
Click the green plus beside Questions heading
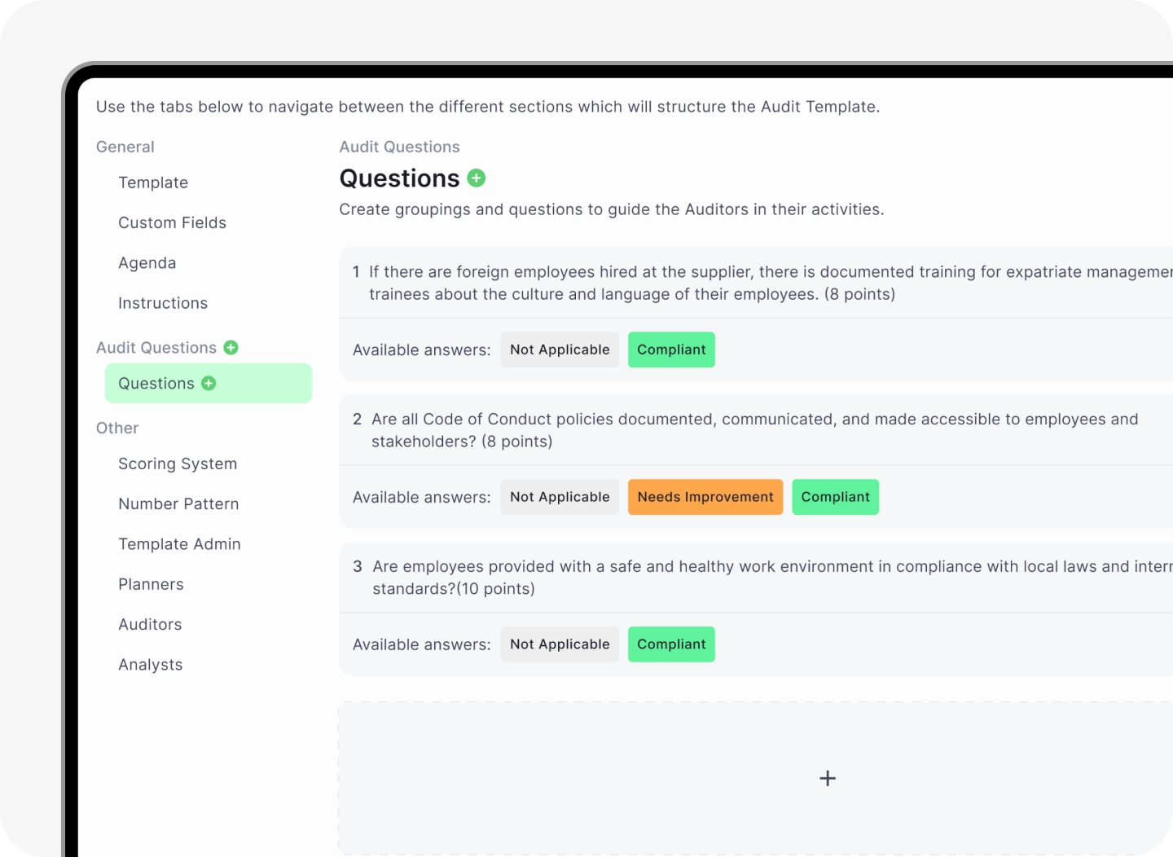coord(477,178)
